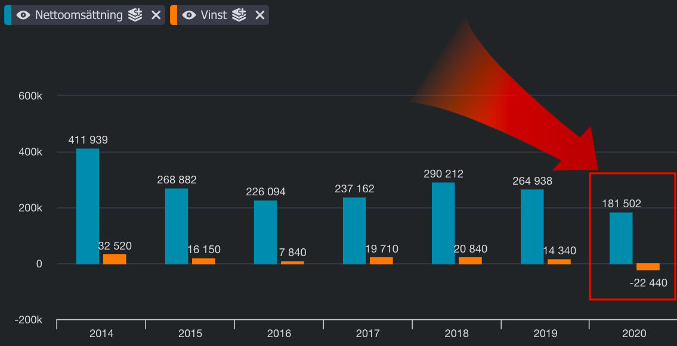Click the teal color strip beside Nettoomsättning
The width and height of the screenshot is (677, 346).
point(7,15)
